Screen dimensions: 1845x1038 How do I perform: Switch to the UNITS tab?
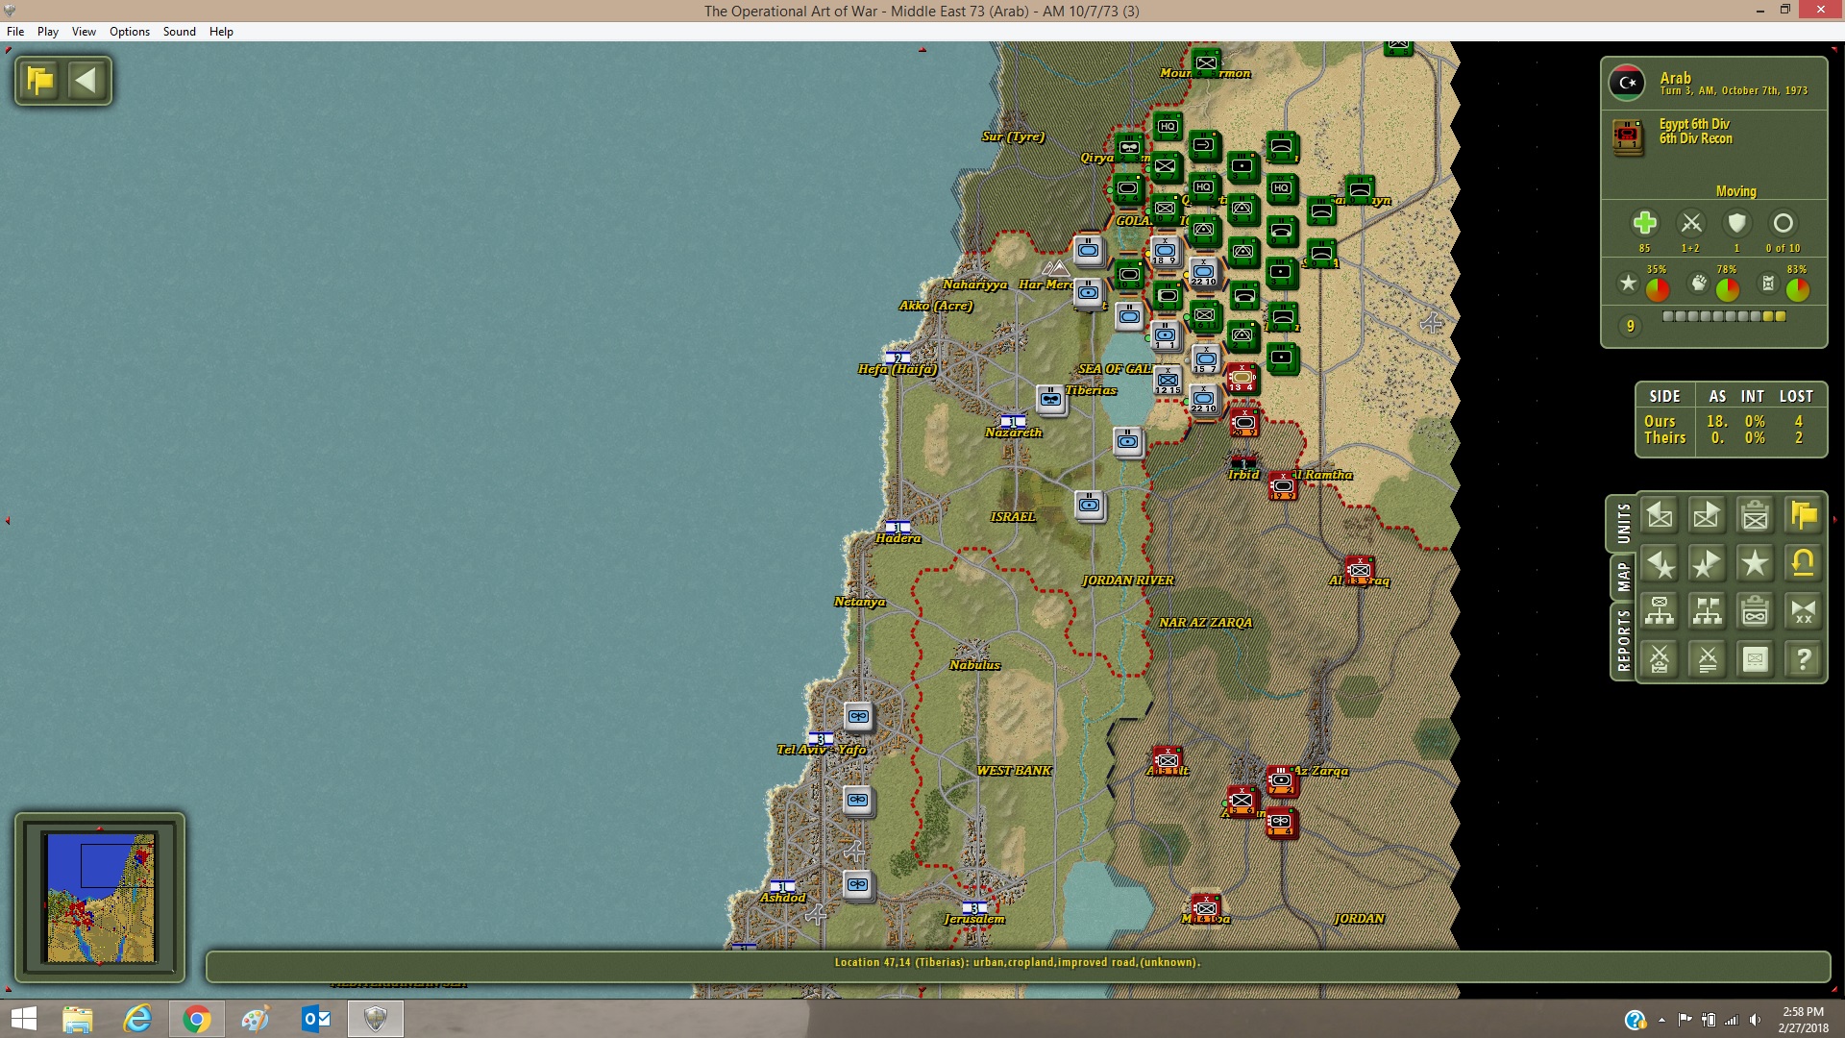tap(1623, 523)
